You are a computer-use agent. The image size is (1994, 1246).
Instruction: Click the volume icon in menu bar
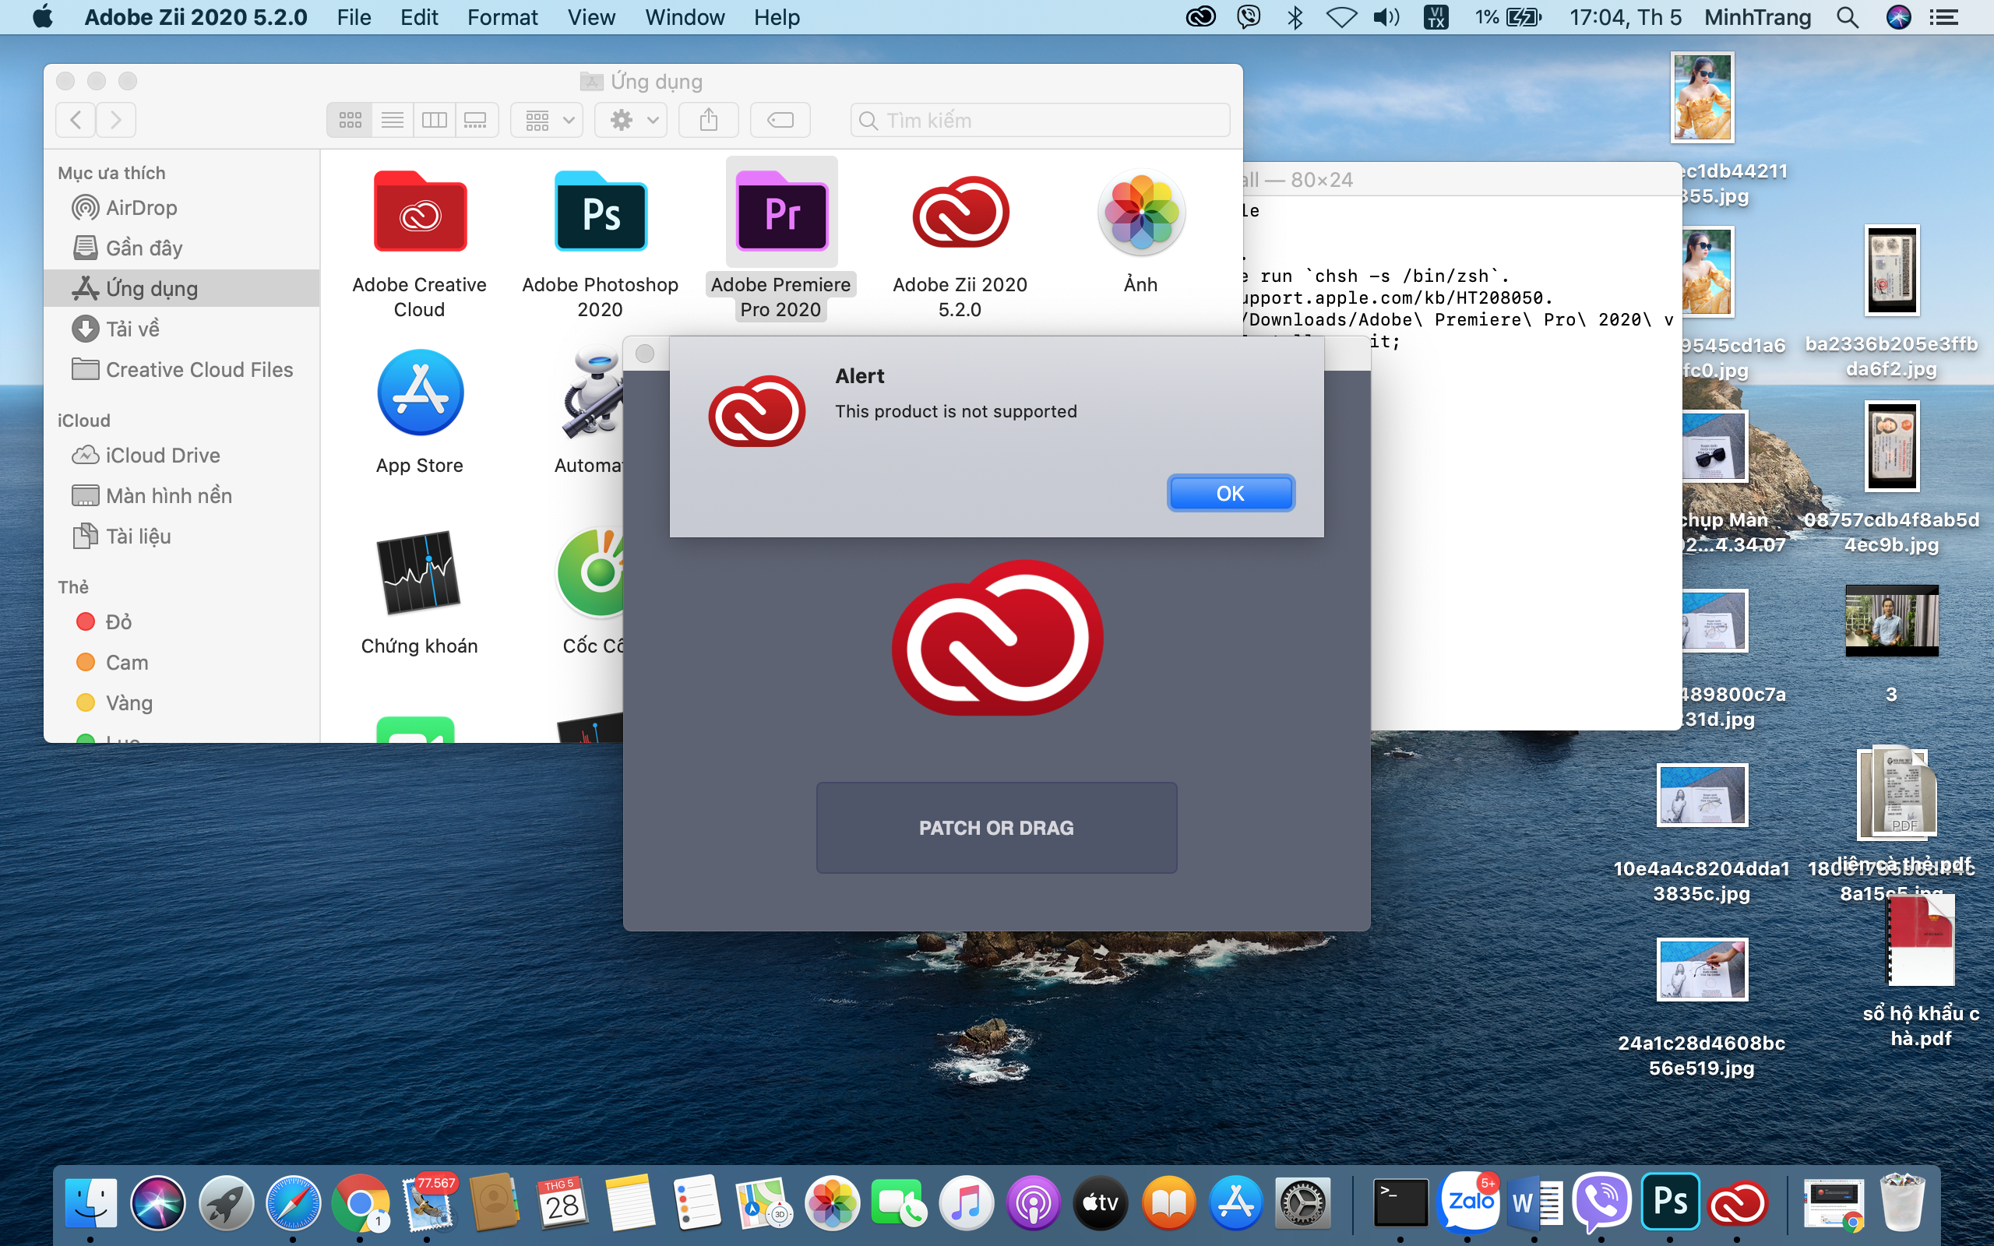coord(1386,17)
